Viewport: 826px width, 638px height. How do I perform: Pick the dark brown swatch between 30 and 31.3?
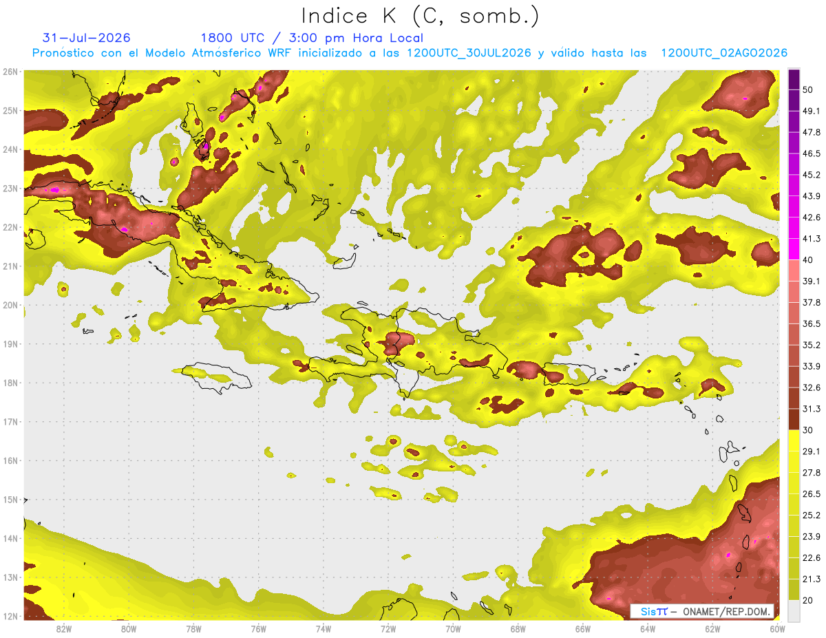[794, 419]
